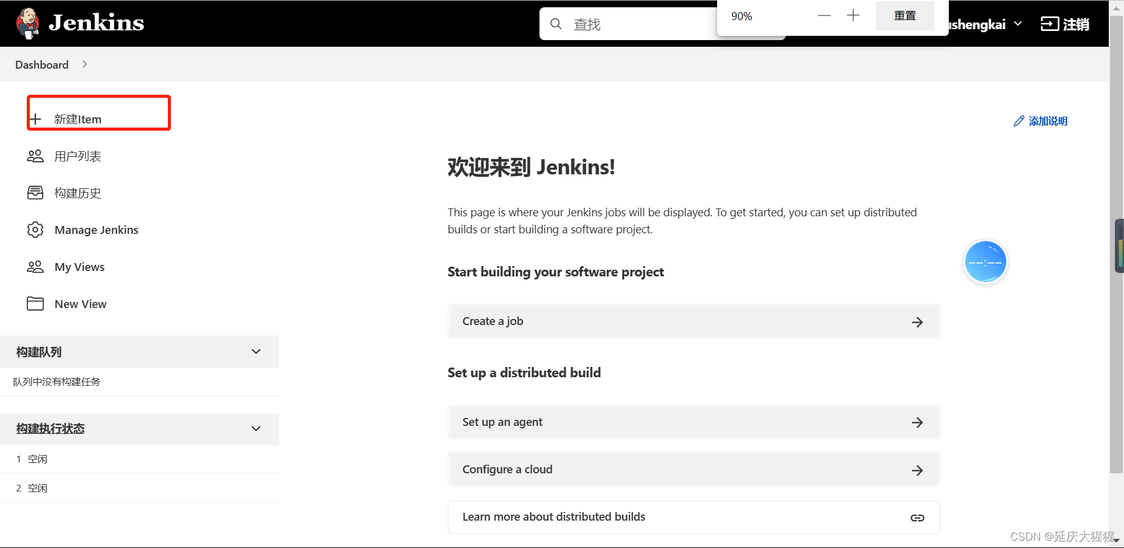The image size is (1124, 548).
Task: Click the build history tray icon
Action: (35, 193)
